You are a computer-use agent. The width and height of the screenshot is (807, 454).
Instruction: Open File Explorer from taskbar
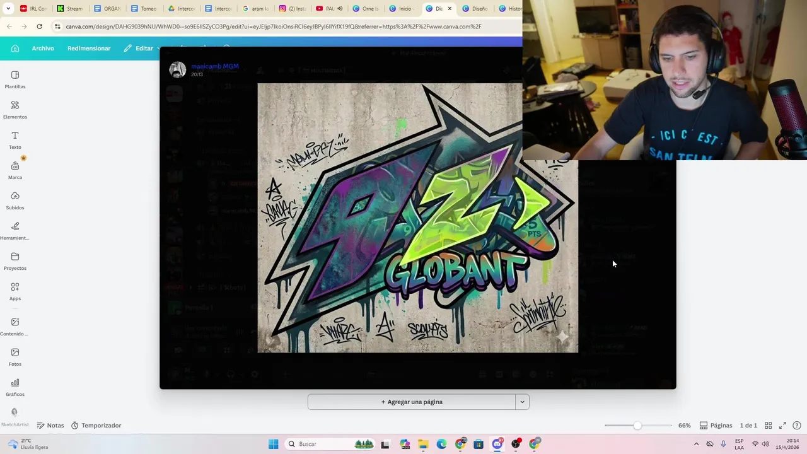422,444
